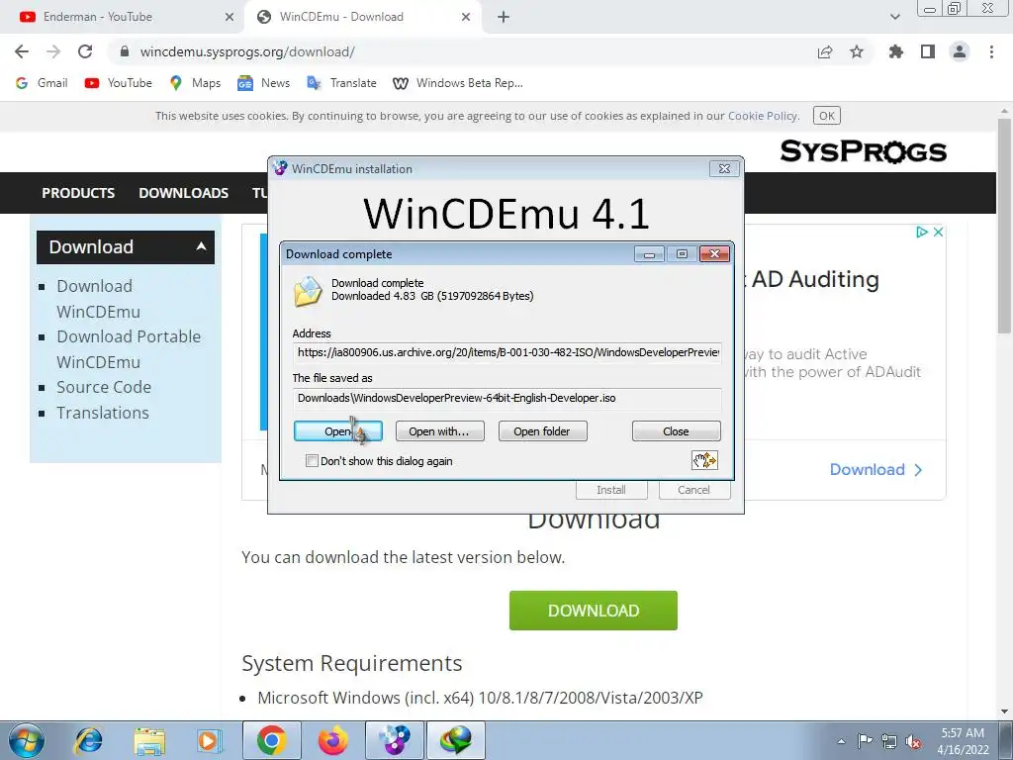Click the Open with... button
The height and width of the screenshot is (760, 1013).
439,431
